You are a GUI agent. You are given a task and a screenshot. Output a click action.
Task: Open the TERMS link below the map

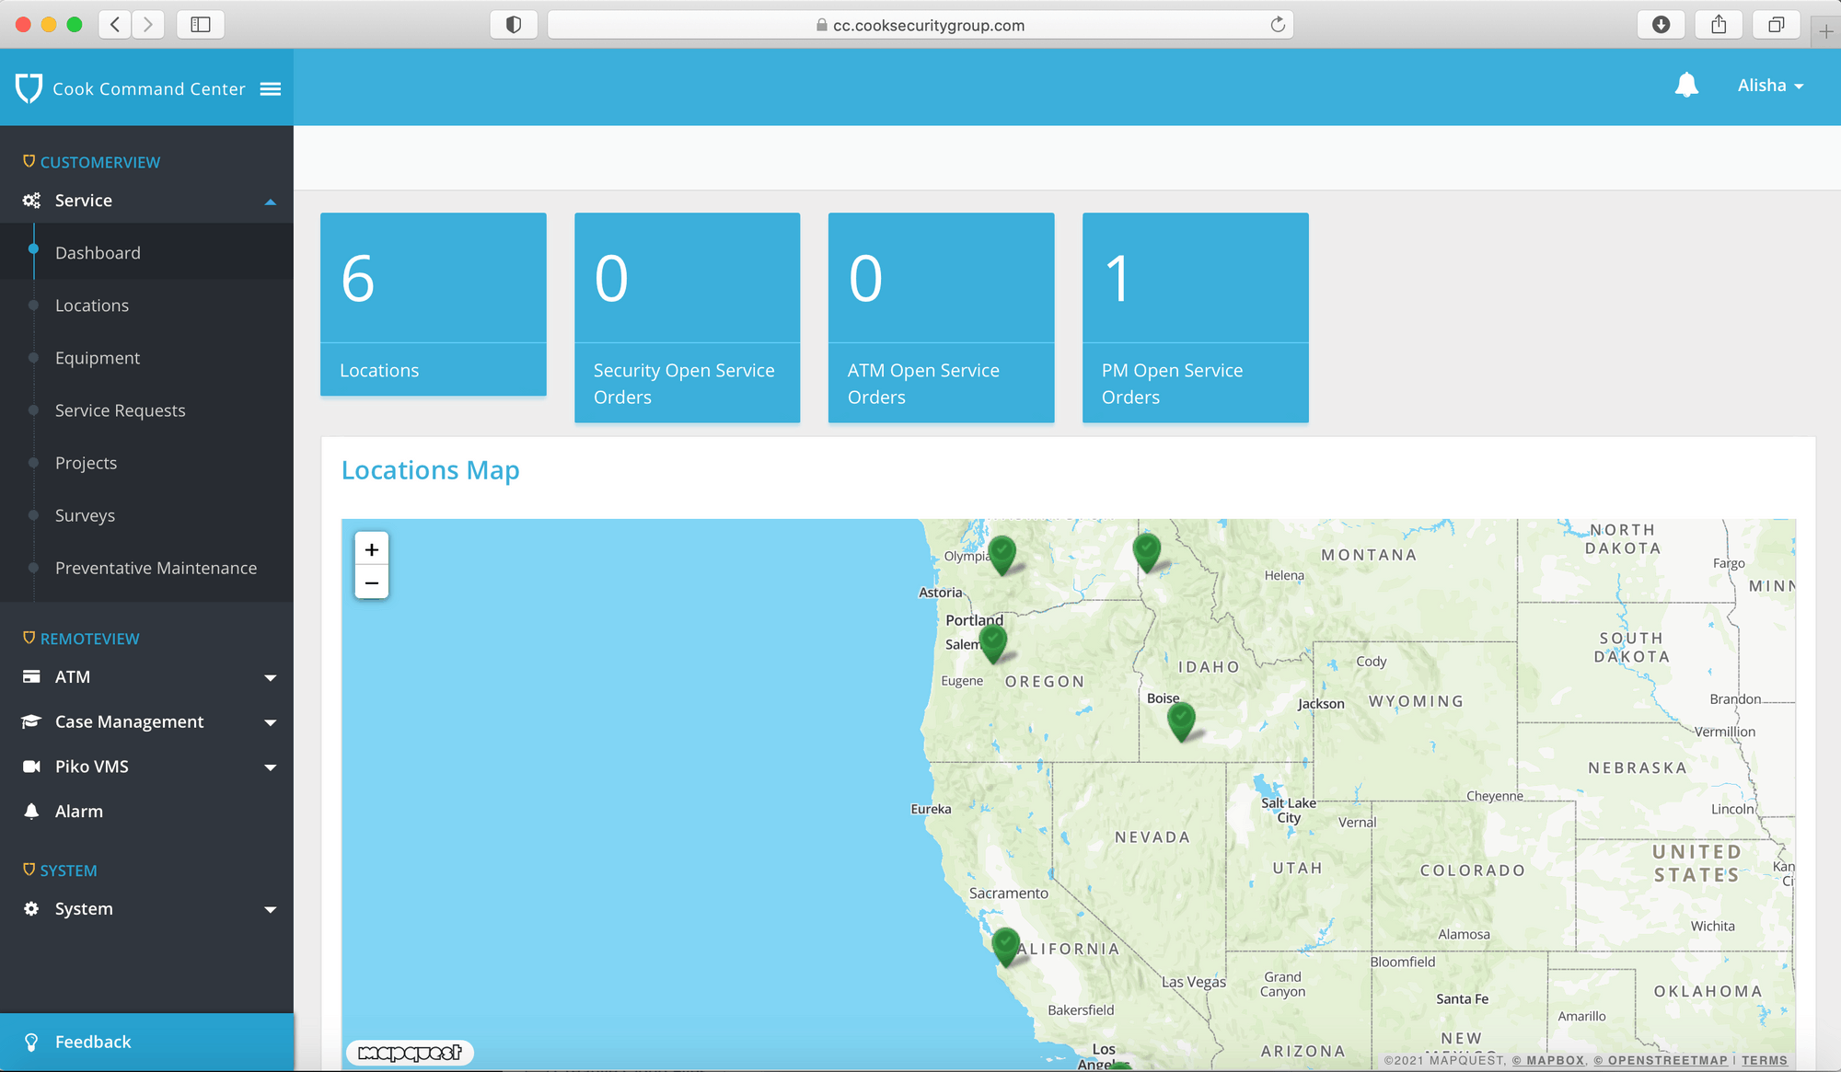[1765, 1060]
